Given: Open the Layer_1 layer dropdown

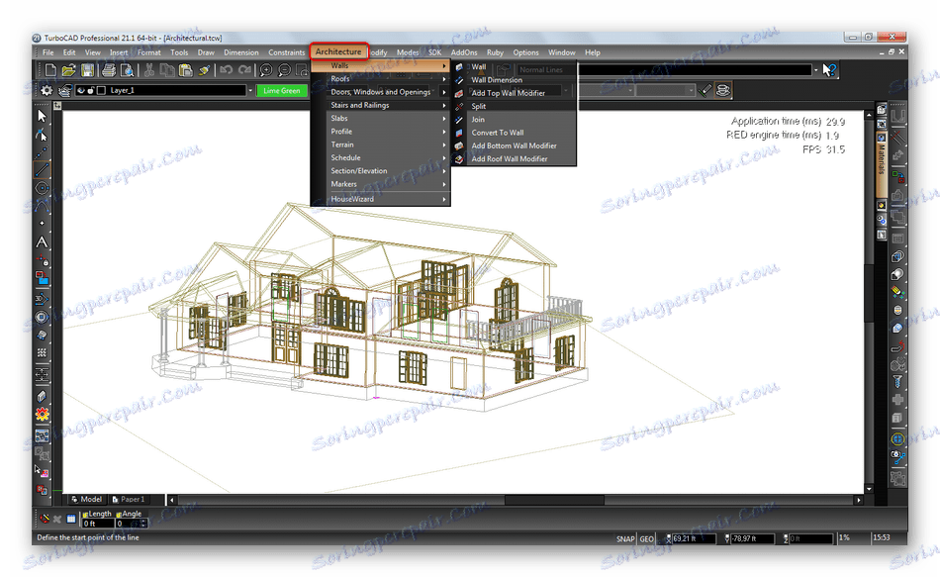Looking at the screenshot, I should tap(250, 89).
